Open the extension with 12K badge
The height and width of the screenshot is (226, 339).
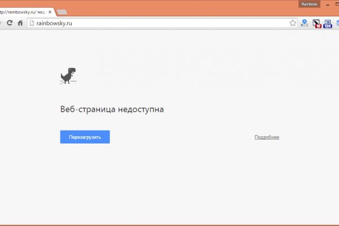(x=328, y=24)
